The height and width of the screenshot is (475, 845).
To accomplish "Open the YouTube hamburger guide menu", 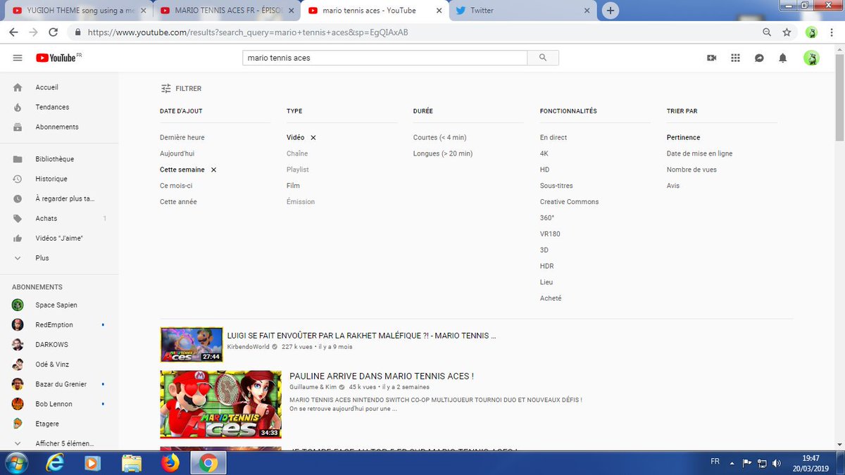I will tap(18, 58).
